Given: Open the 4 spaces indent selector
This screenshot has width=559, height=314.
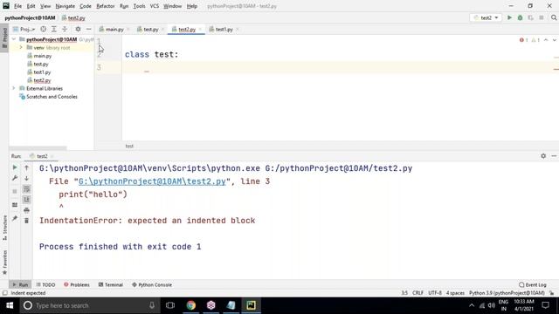Looking at the screenshot, I should click(455, 293).
